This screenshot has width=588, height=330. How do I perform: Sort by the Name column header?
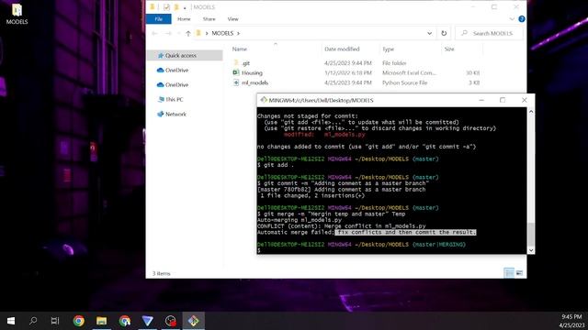point(239,49)
